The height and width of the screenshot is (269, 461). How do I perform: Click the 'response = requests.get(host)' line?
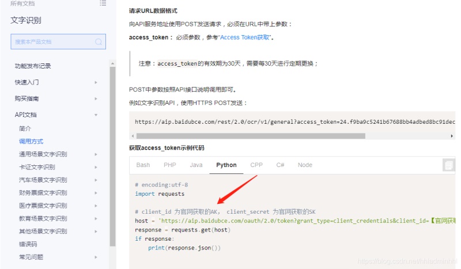(x=183, y=230)
